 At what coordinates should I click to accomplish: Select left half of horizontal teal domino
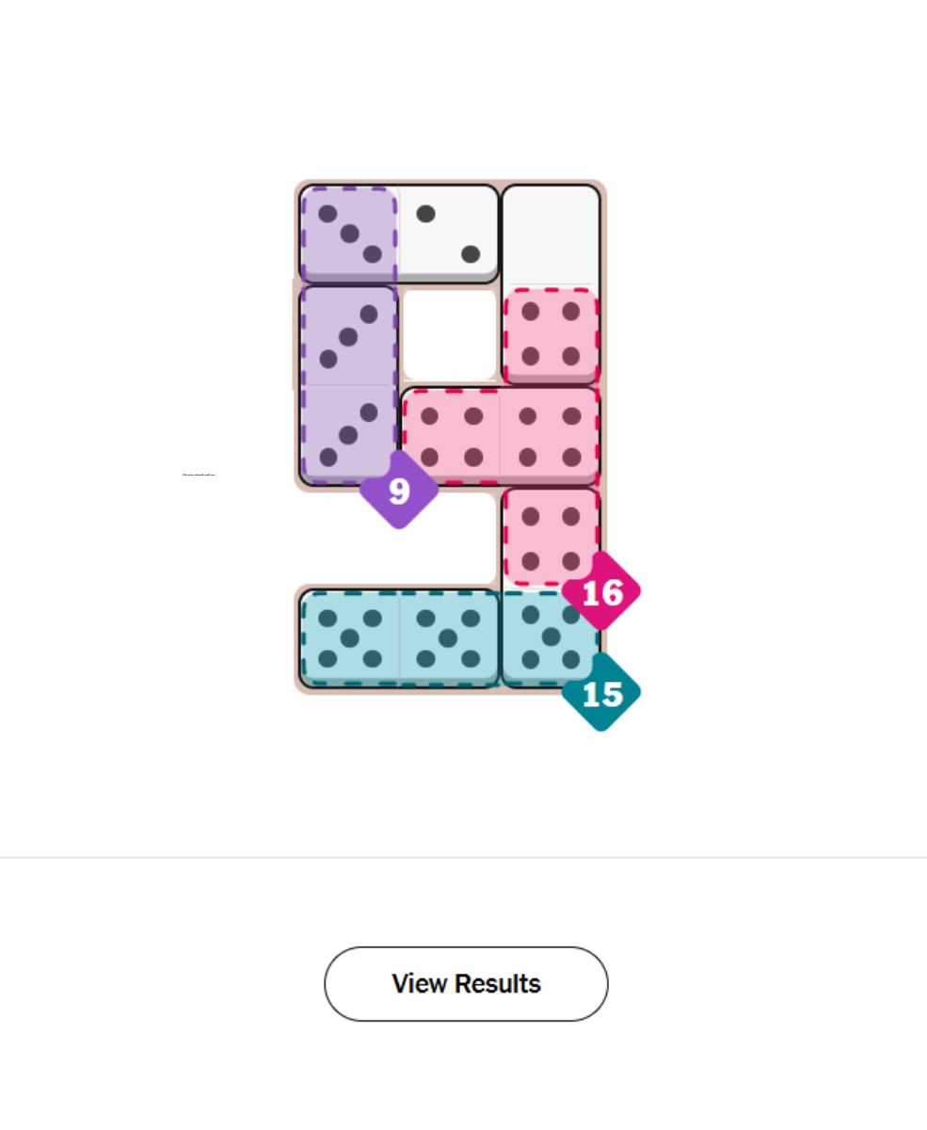pyautogui.click(x=350, y=638)
